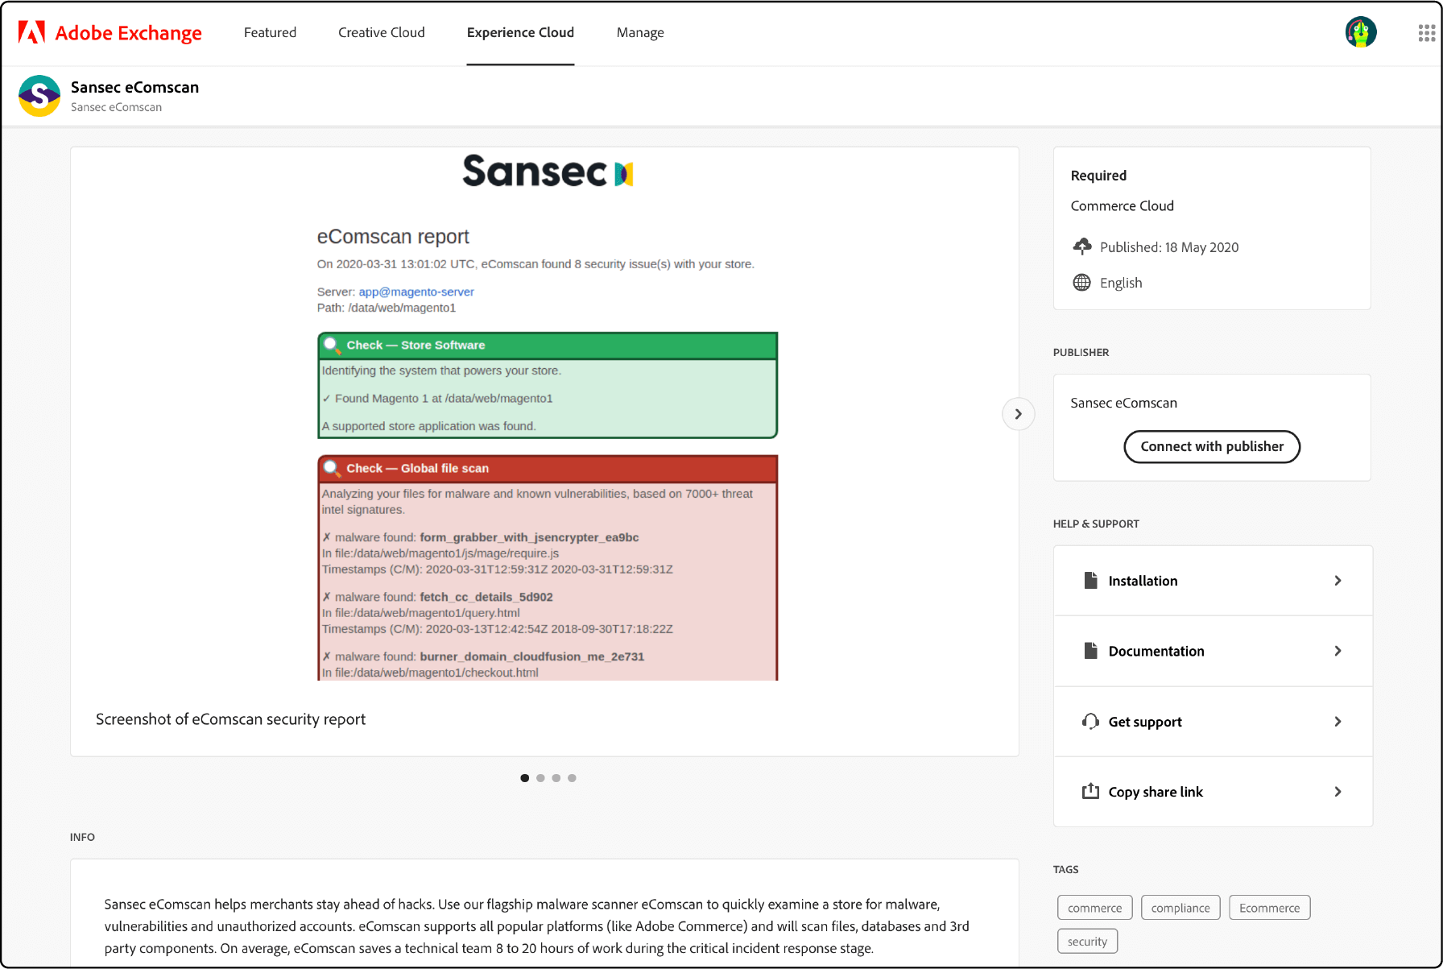Image resolution: width=1443 pixels, height=969 pixels.
Task: Open the Manage tab
Action: pyautogui.click(x=640, y=32)
